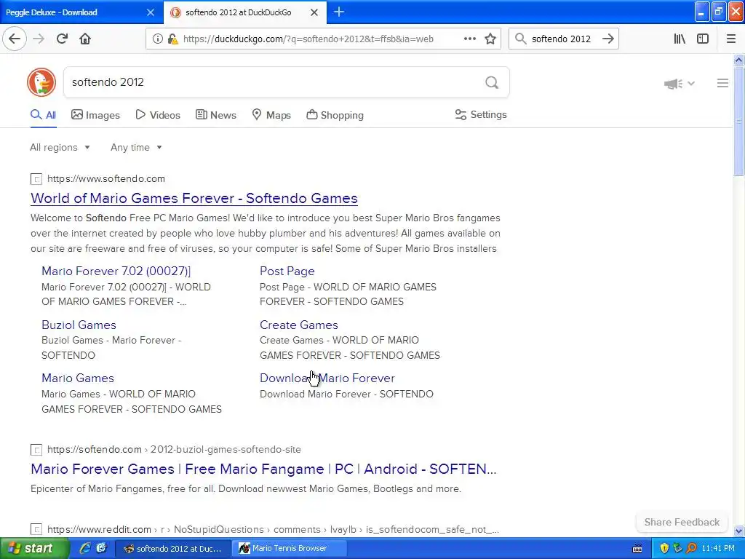
Task: Click the browser search box text
Action: tap(561, 39)
